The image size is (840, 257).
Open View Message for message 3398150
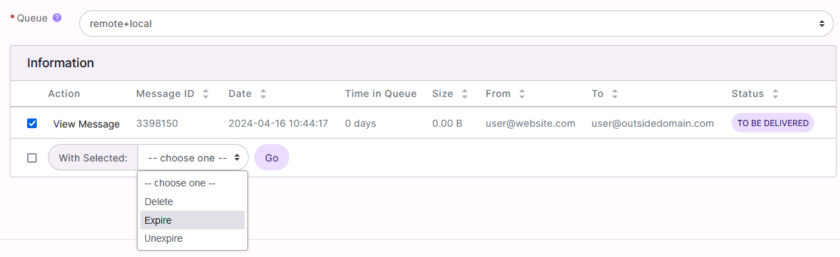tap(86, 124)
